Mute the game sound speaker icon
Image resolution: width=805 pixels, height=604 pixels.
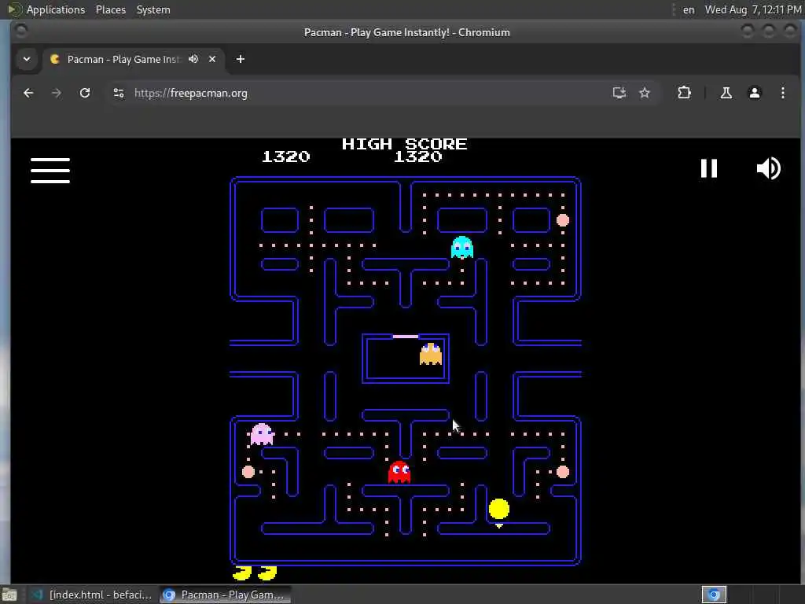click(769, 168)
